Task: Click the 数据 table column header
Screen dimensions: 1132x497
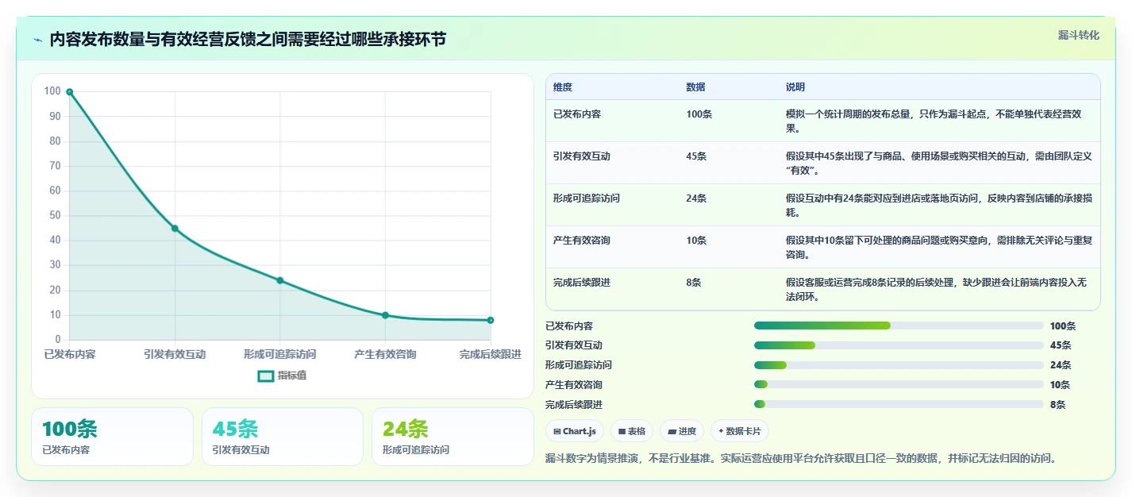Action: pos(695,87)
